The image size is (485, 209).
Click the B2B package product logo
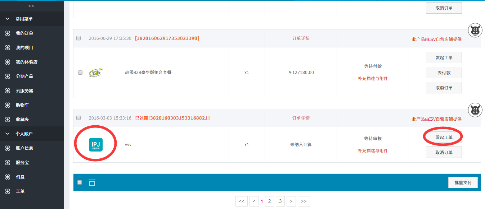coord(96,72)
